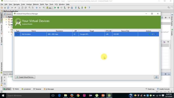Open the Build Variants side tab
Image resolution: width=174 pixels, height=98 pixels.
1,68
